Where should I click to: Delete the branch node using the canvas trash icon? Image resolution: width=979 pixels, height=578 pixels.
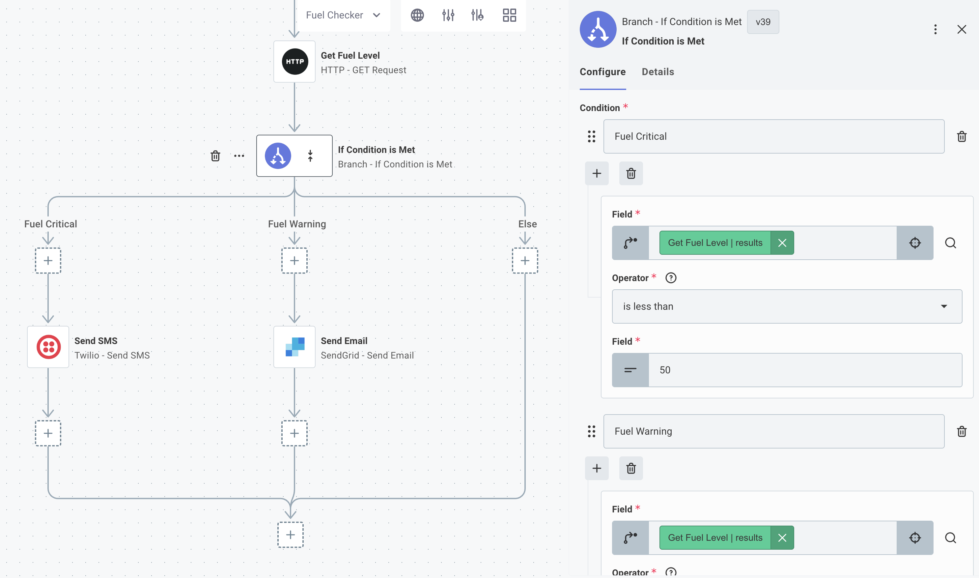[x=216, y=156]
